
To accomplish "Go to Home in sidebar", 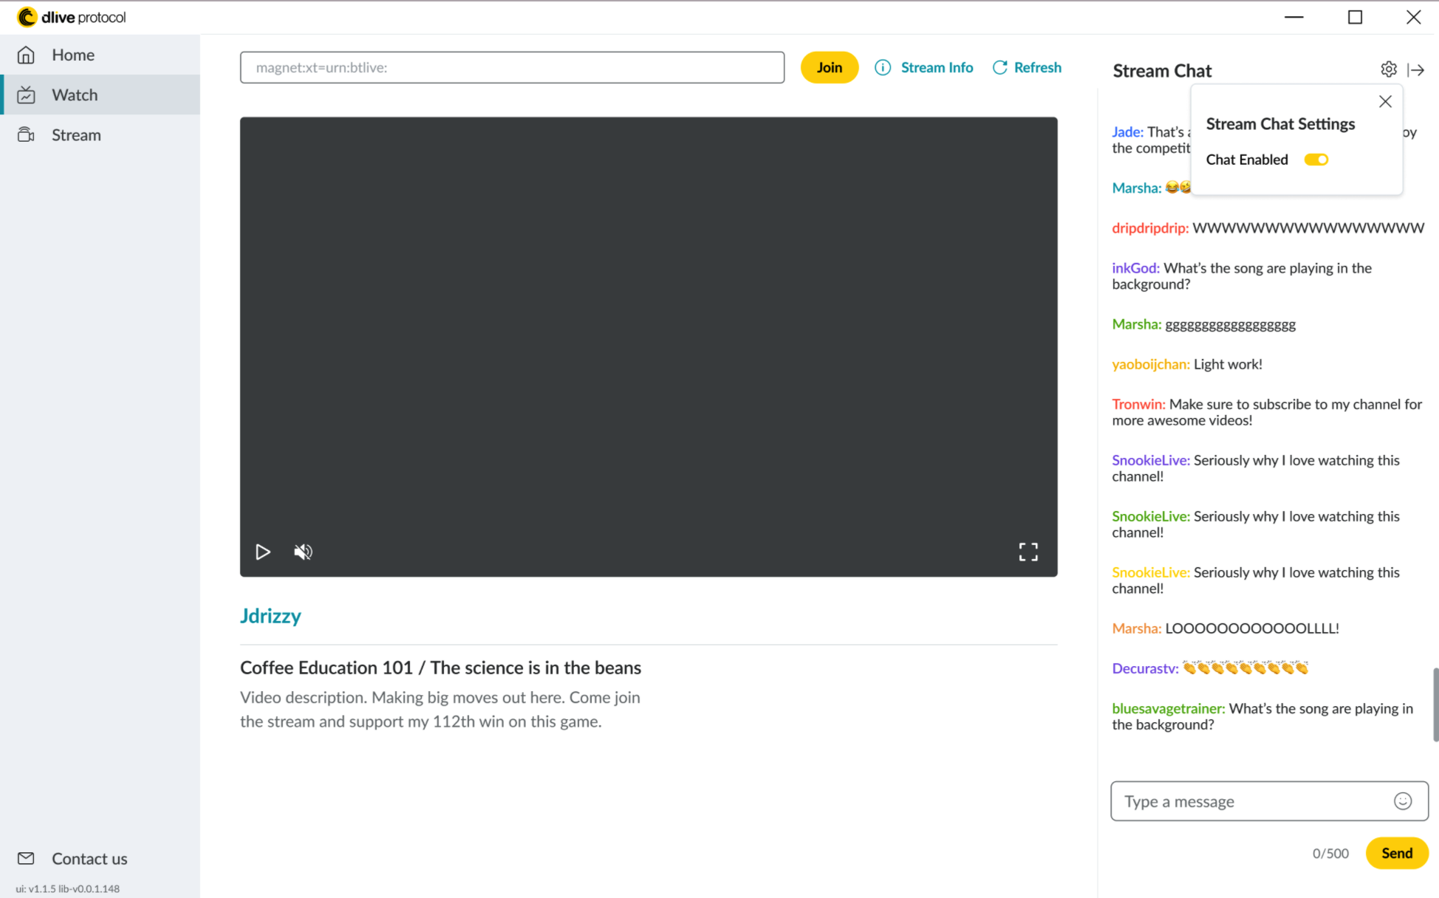I will (72, 55).
